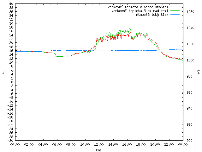
Task: Click the 0 temperature axis label
Action: pos(12,82)
